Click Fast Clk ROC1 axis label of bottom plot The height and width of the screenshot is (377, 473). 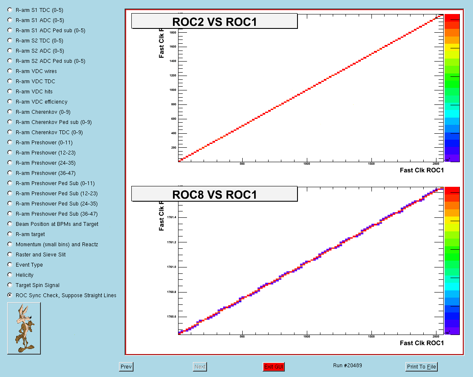click(422, 343)
